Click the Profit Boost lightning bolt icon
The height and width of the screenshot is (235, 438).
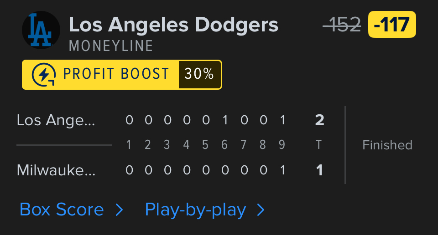44,74
